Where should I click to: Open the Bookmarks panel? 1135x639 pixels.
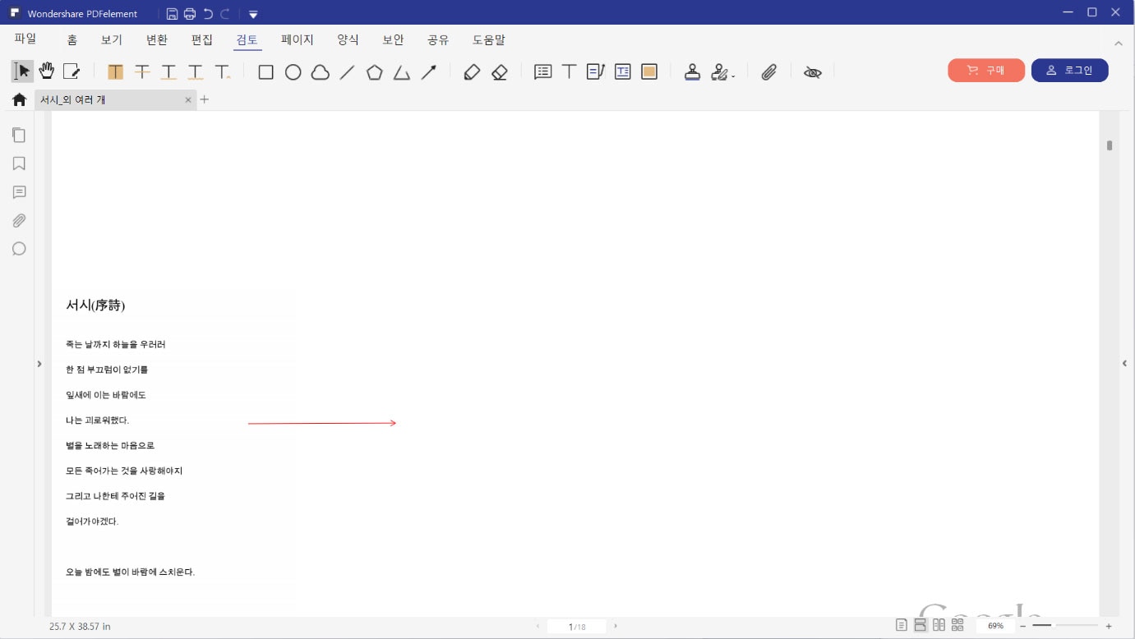point(19,163)
